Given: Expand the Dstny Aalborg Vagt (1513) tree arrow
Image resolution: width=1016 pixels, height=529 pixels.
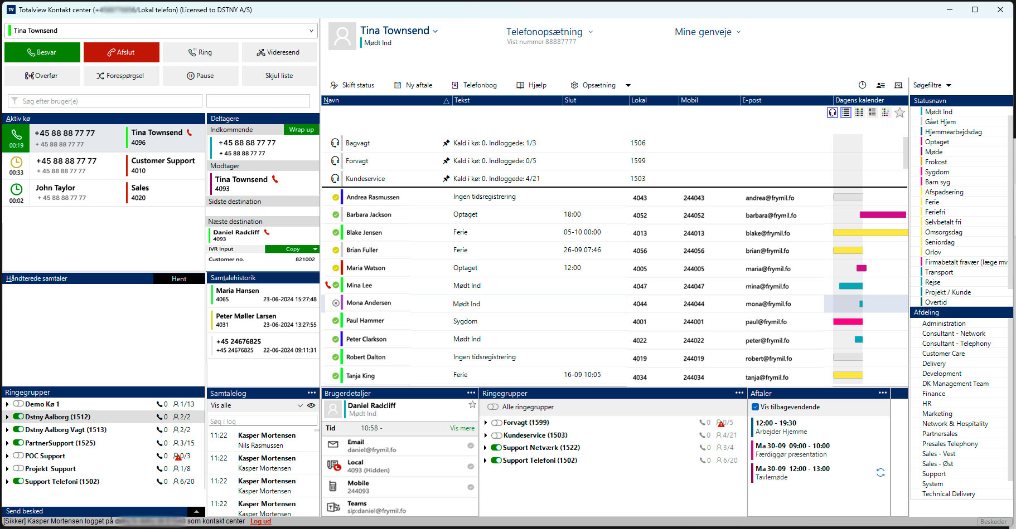Looking at the screenshot, I should point(7,430).
